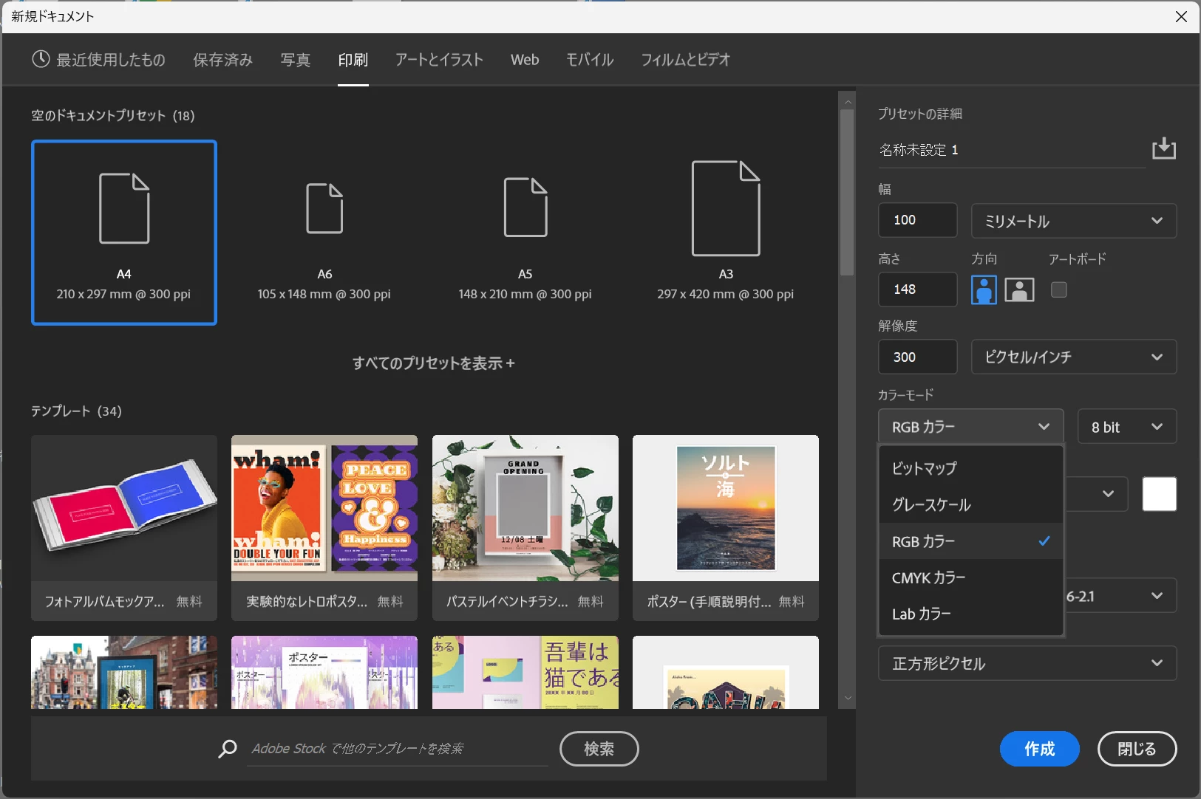Enable the アートボード checkbox
The height and width of the screenshot is (799, 1201).
[x=1059, y=289]
